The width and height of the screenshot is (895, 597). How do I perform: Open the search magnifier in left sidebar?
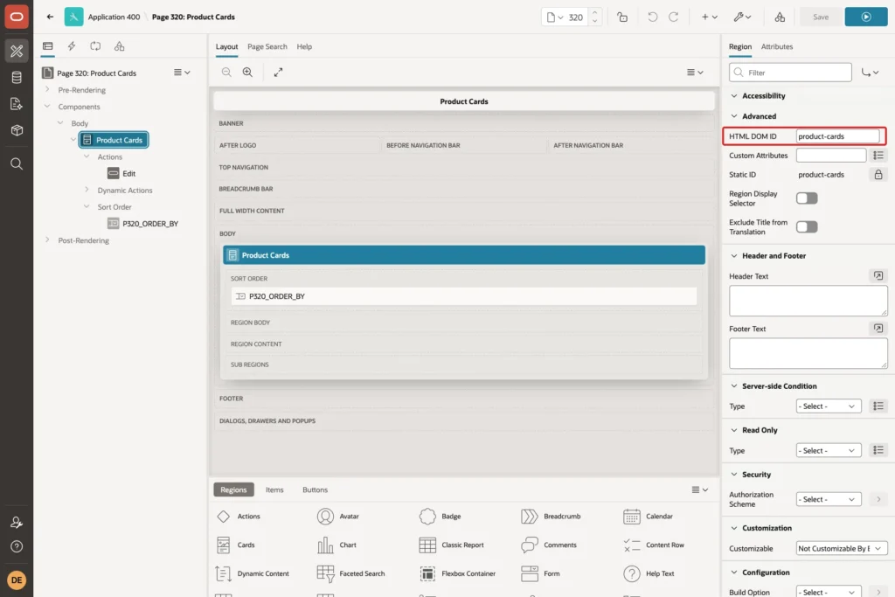pos(17,163)
